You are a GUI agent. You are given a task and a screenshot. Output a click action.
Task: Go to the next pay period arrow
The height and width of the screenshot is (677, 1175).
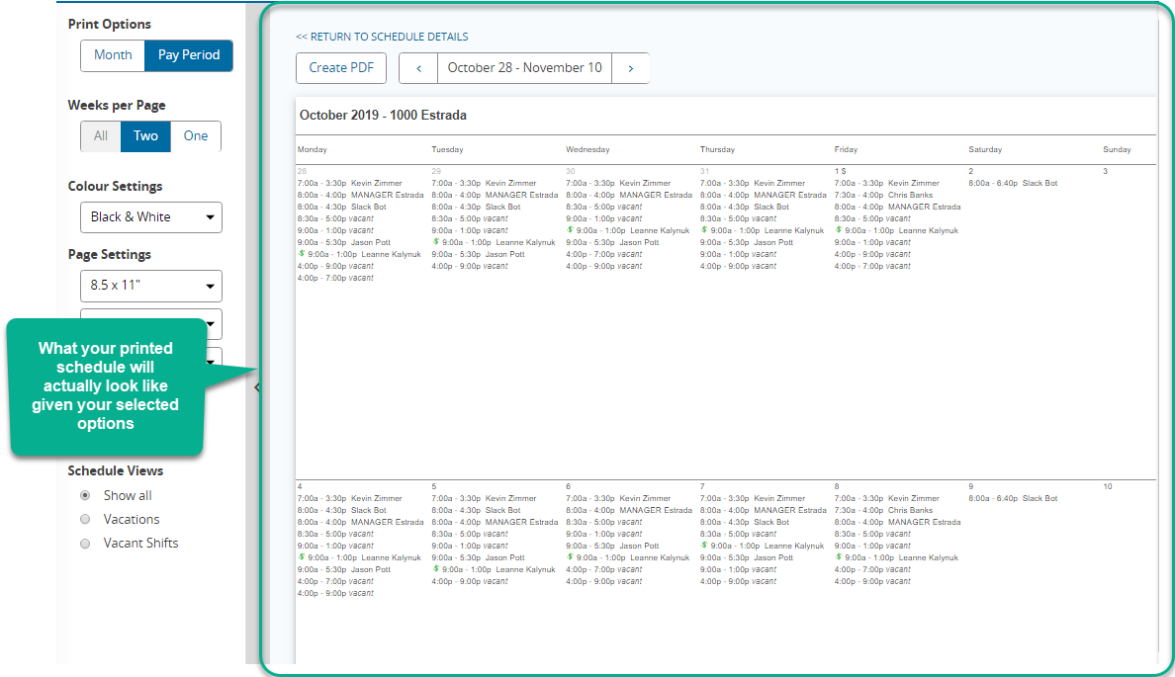630,68
